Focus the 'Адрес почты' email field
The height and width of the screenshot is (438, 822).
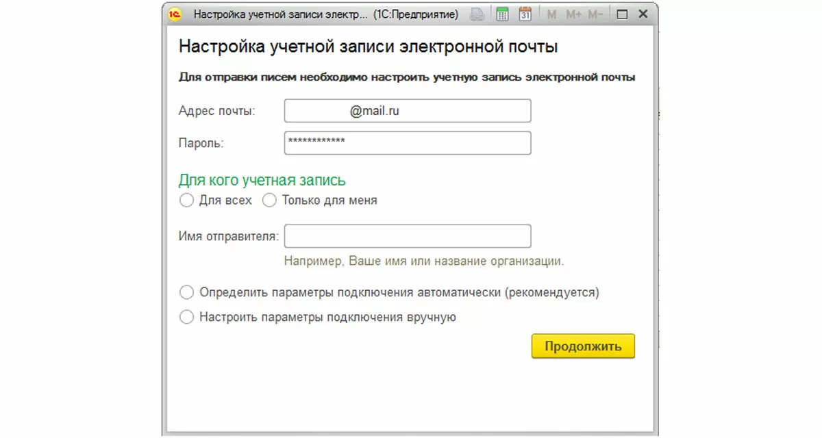tap(408, 111)
